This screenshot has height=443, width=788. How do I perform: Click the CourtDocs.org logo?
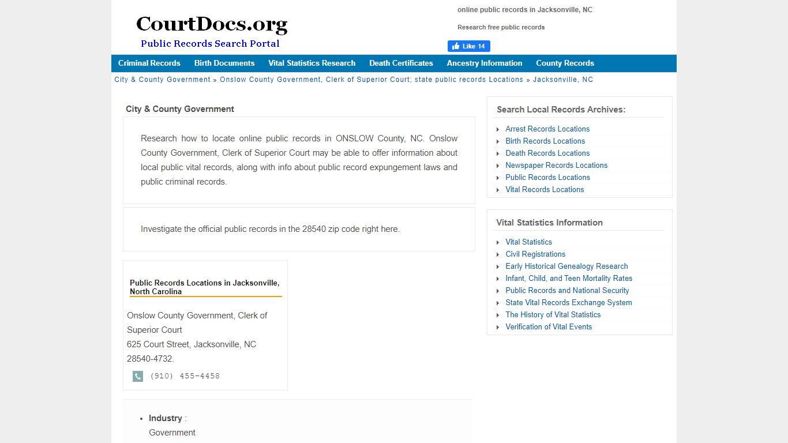(211, 32)
